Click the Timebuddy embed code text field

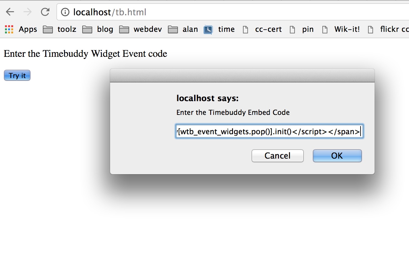(269, 131)
